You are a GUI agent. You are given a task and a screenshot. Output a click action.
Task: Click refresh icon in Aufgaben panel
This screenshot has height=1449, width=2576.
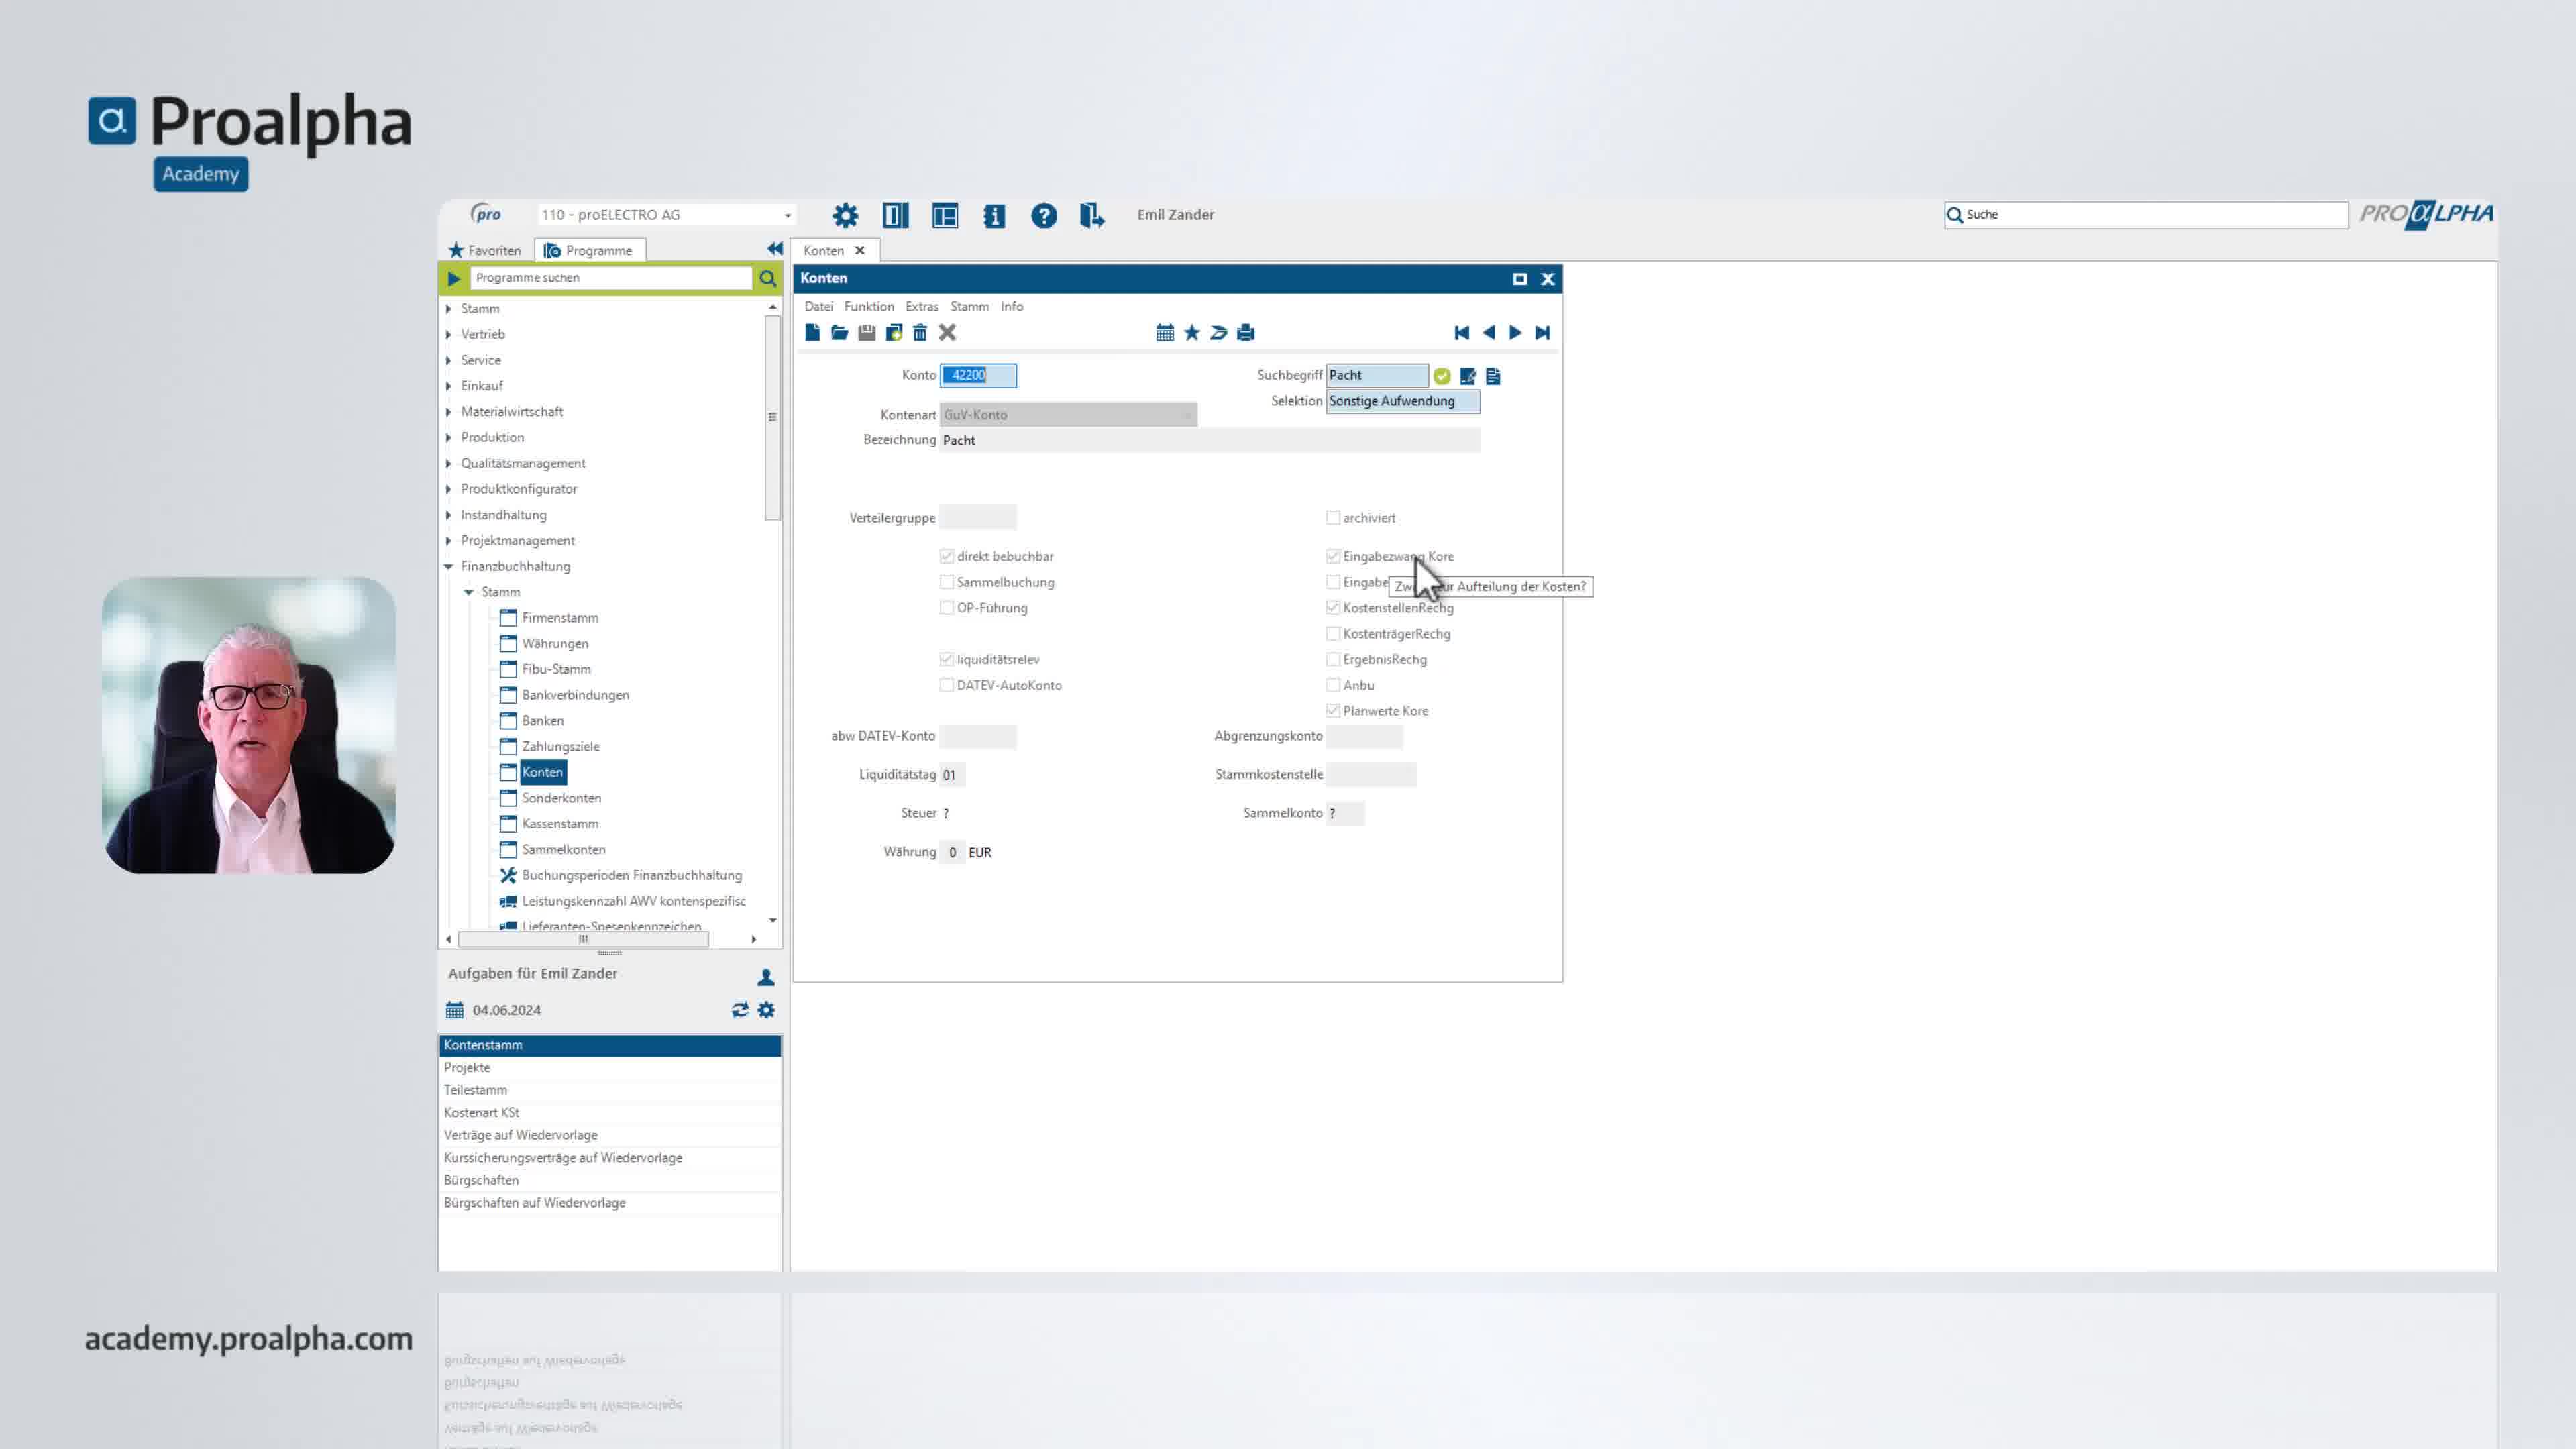740,1010
